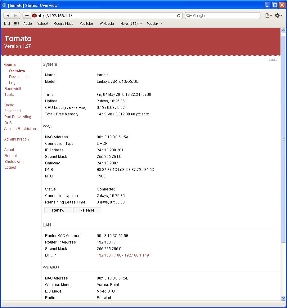Select Status in the sidebar
This screenshot has height=308, width=287.
pyautogui.click(x=10, y=65)
